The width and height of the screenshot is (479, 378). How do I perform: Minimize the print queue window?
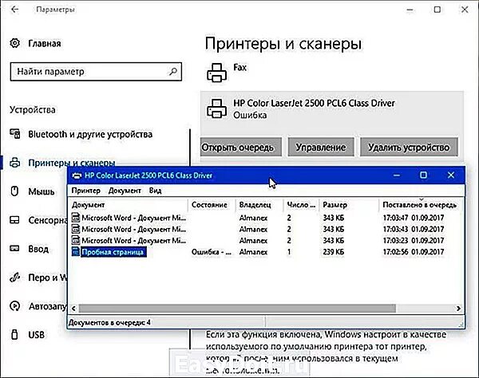397,175
